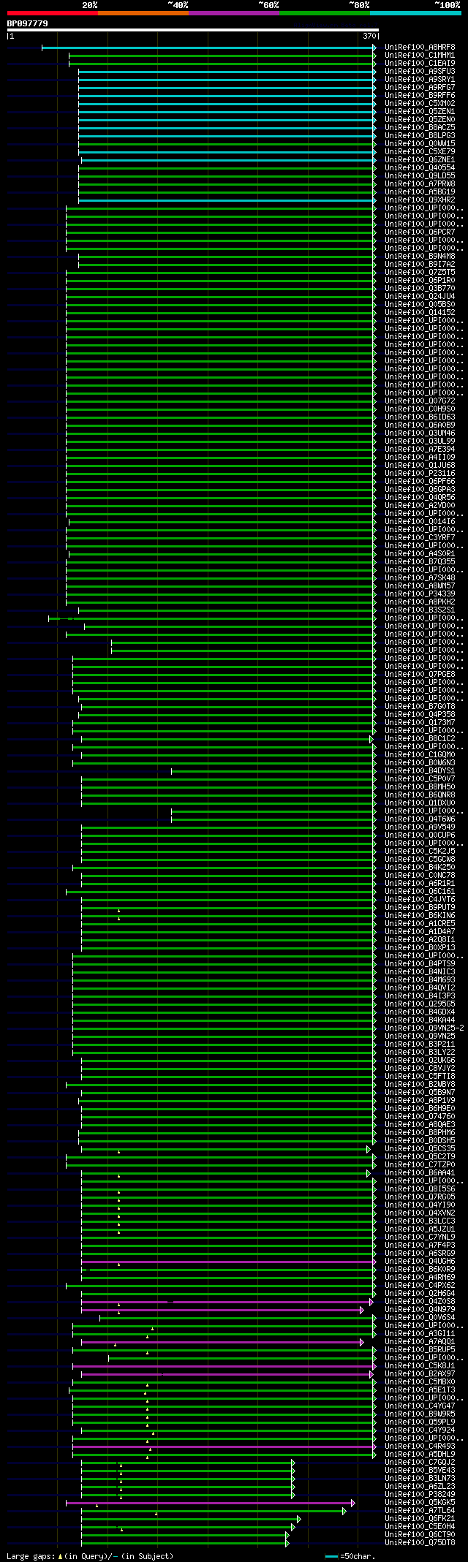Click UniRef100_Q5KGK5 label
This screenshot has height=1562, width=468.
coord(420,1503)
